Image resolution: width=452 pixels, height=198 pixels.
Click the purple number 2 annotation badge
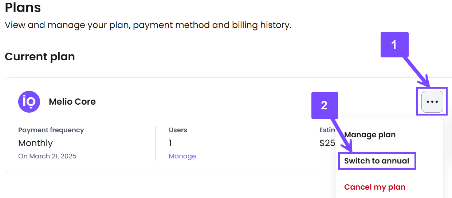(325, 105)
